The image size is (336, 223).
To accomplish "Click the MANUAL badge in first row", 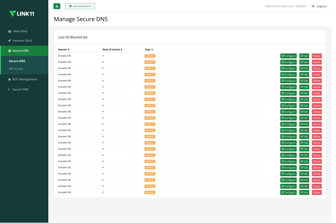I will tap(150, 56).
